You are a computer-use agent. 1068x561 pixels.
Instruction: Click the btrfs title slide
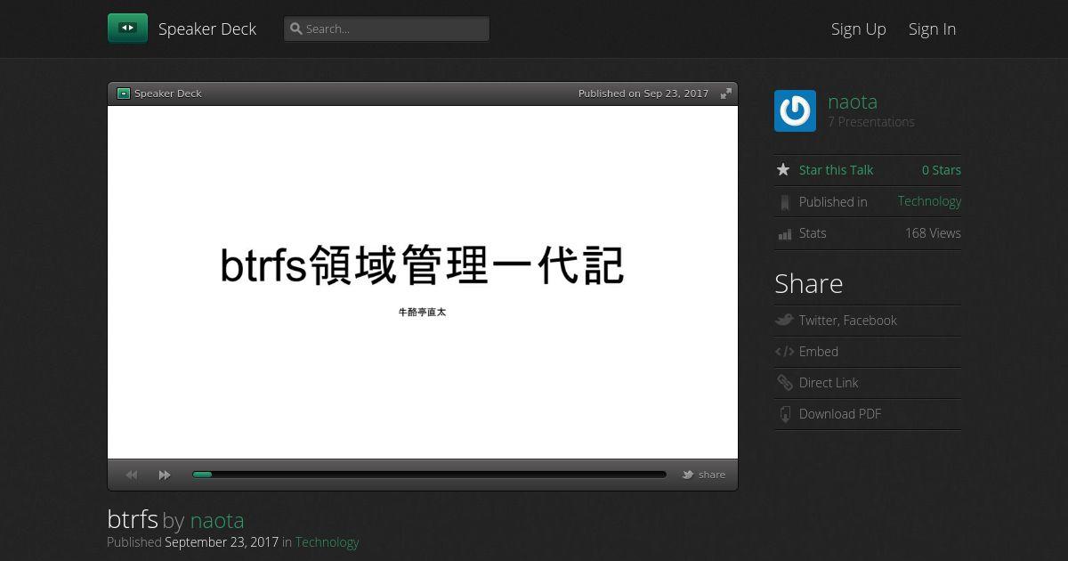click(423, 282)
